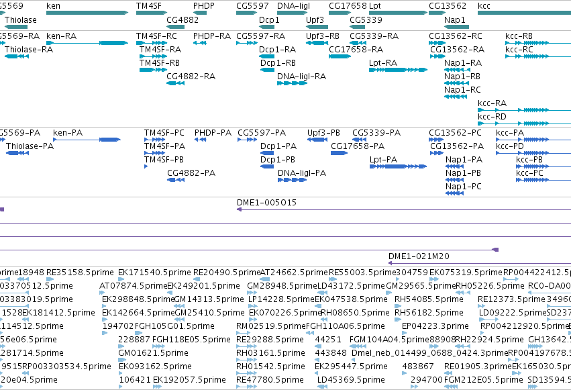This screenshot has width=571, height=390.
Task: Click the PHDP-RA transcript label
Action: (x=212, y=36)
